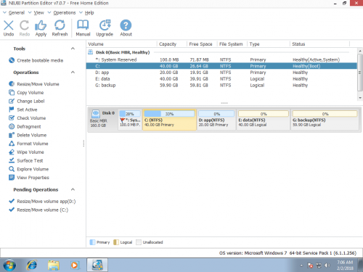Screen dimensions: 363x272
Task: Click the Disk 0(Basic MBR, Healthy) header row
Action: 221,52
